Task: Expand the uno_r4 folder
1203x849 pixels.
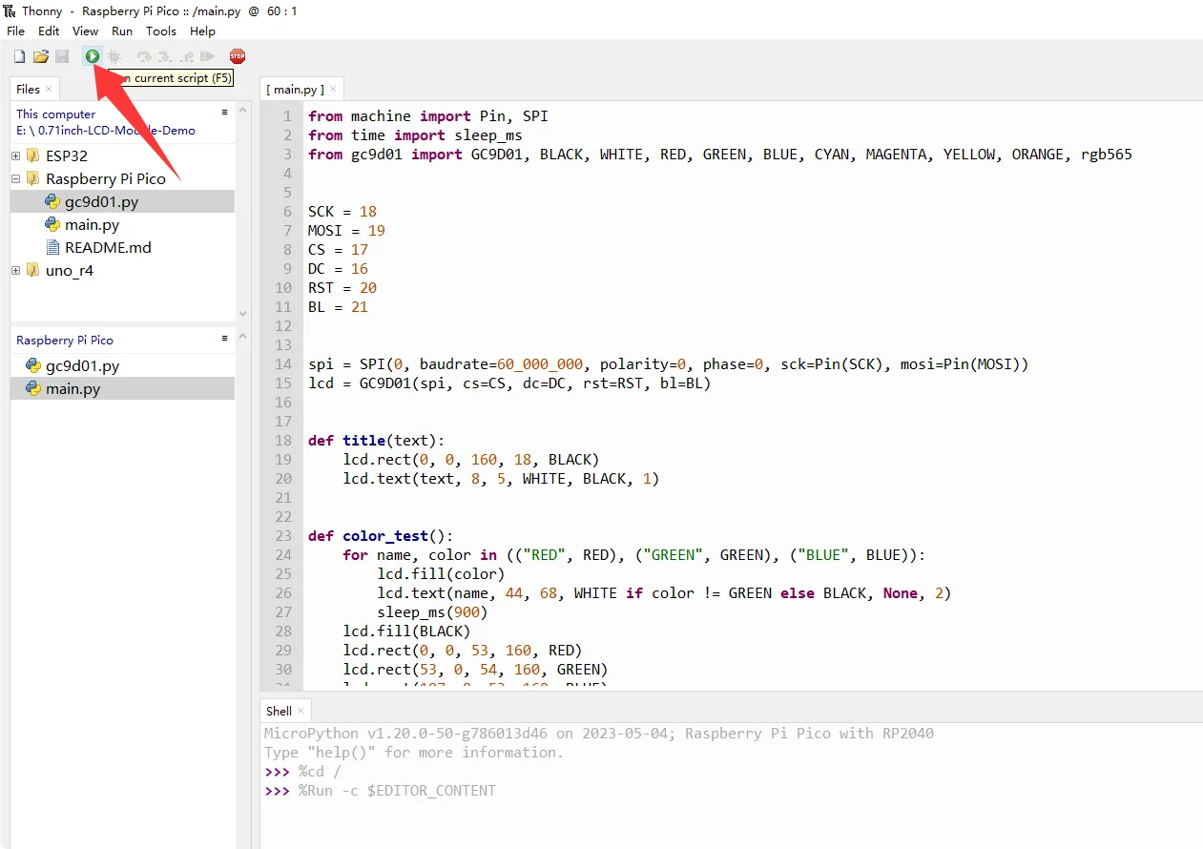Action: (16, 270)
